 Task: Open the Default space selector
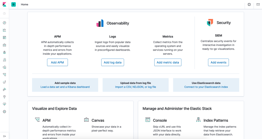tap(13, 5)
